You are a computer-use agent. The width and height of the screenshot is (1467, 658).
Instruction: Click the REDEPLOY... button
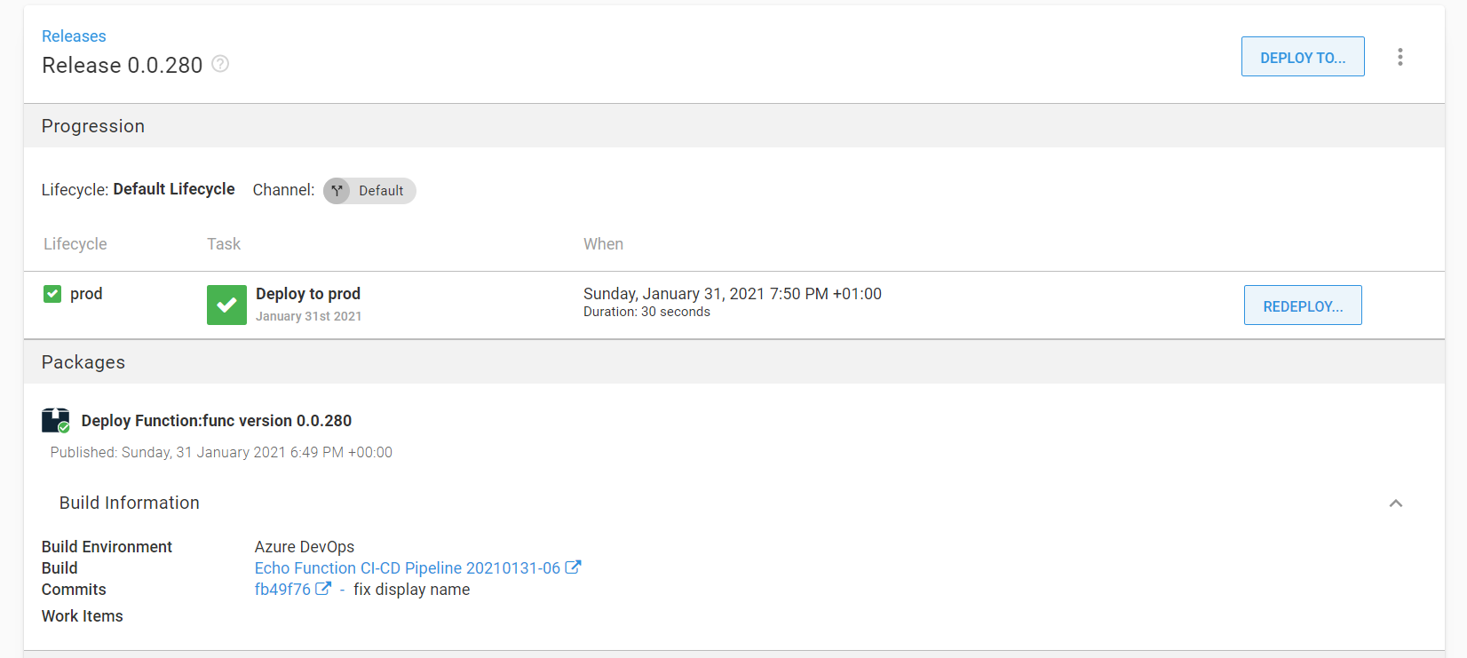click(x=1303, y=305)
